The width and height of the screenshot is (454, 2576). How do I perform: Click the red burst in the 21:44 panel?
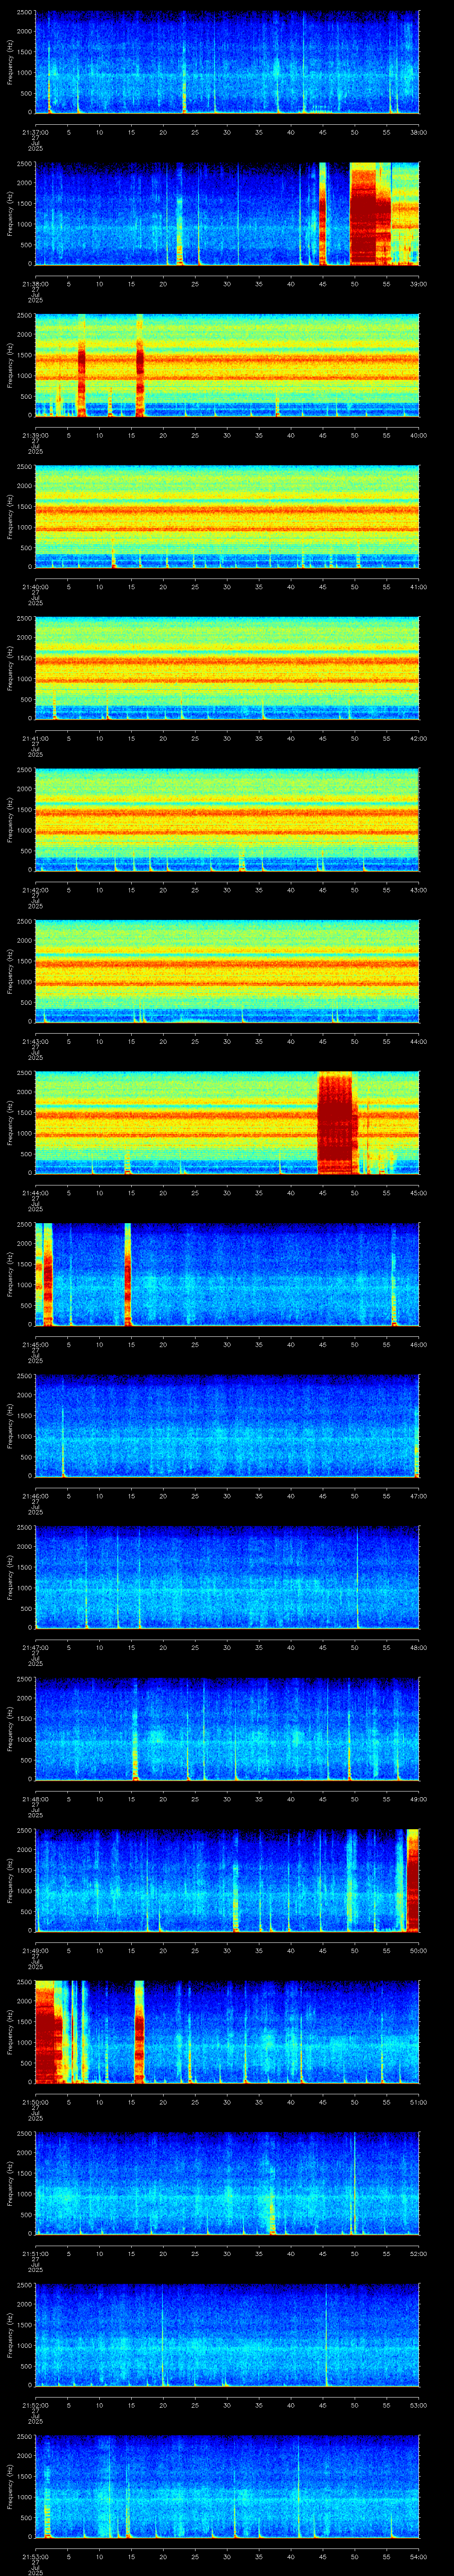[x=336, y=1123]
